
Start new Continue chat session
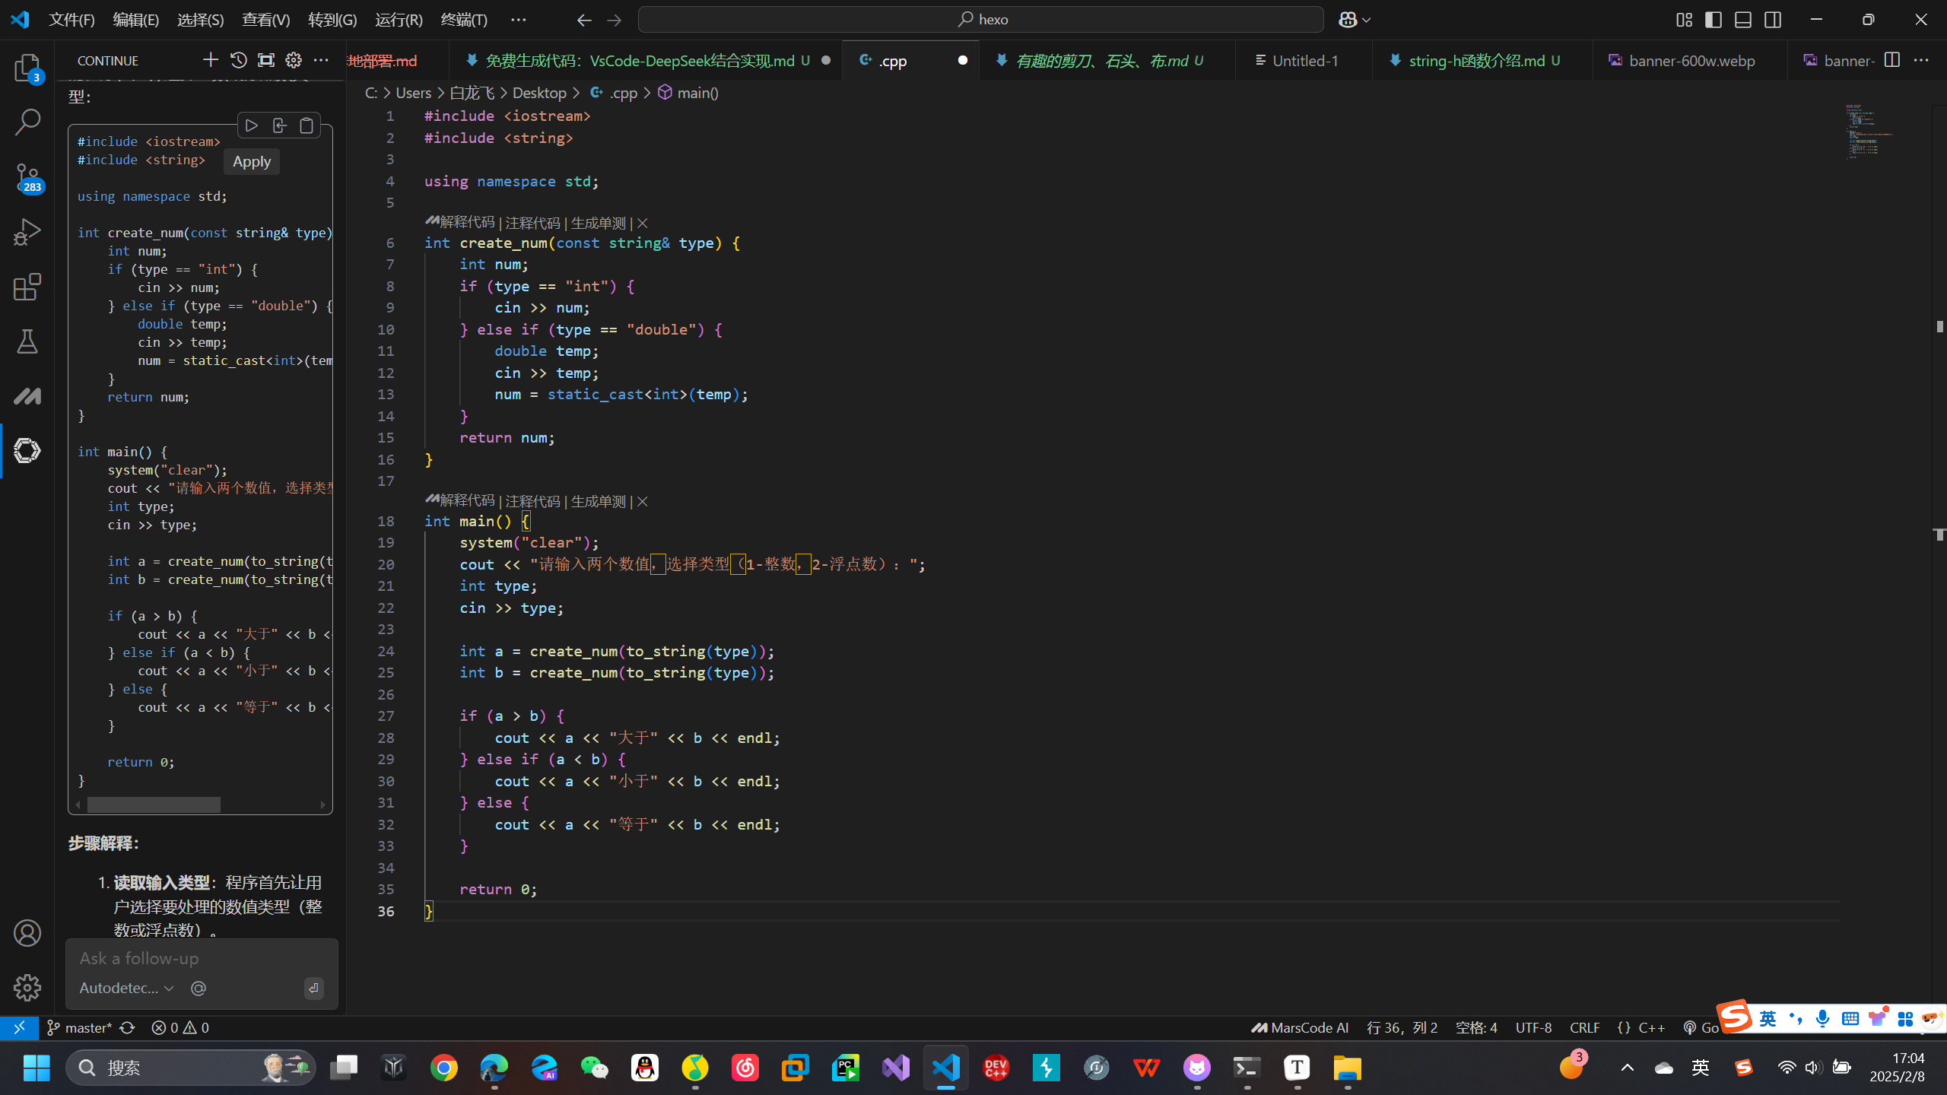pyautogui.click(x=210, y=60)
